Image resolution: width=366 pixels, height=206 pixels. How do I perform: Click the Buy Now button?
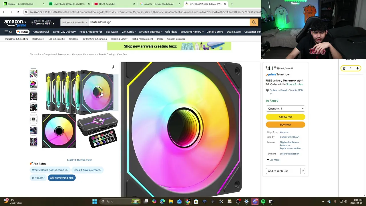click(x=285, y=124)
